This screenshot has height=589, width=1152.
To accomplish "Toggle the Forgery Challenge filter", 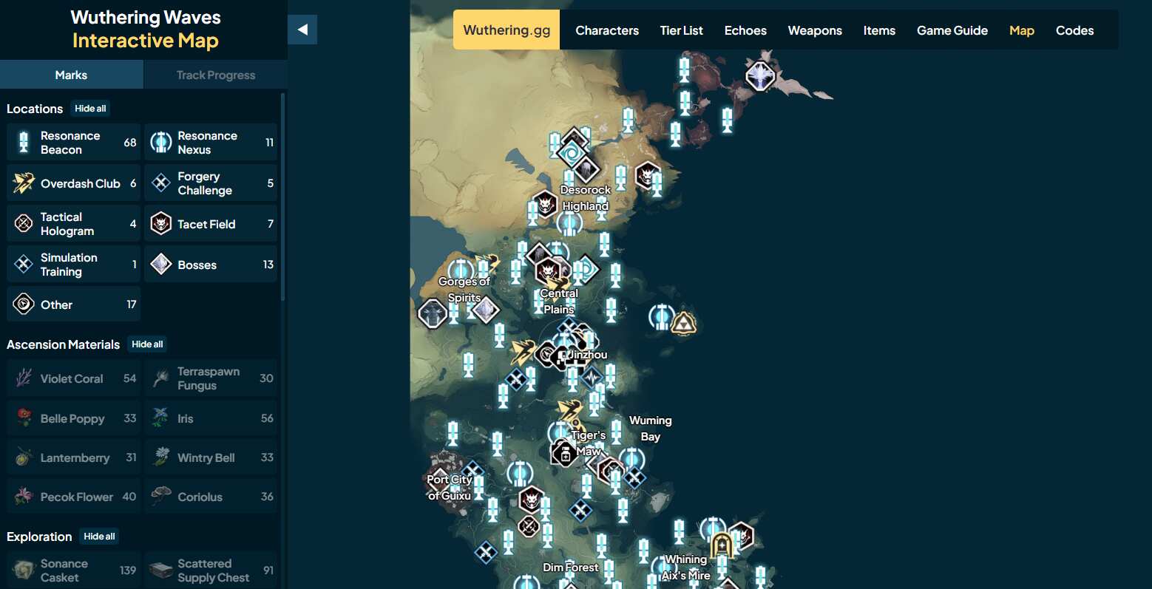I will (211, 183).
